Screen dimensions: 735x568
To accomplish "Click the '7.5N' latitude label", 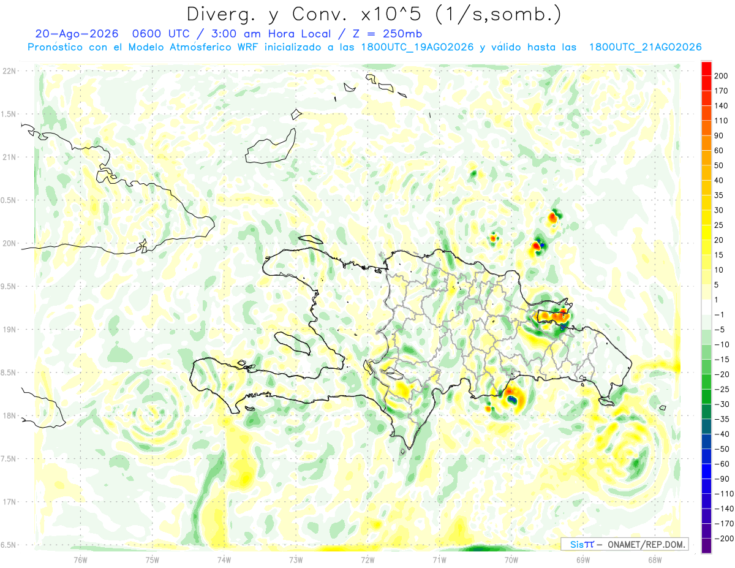I will pos(9,458).
